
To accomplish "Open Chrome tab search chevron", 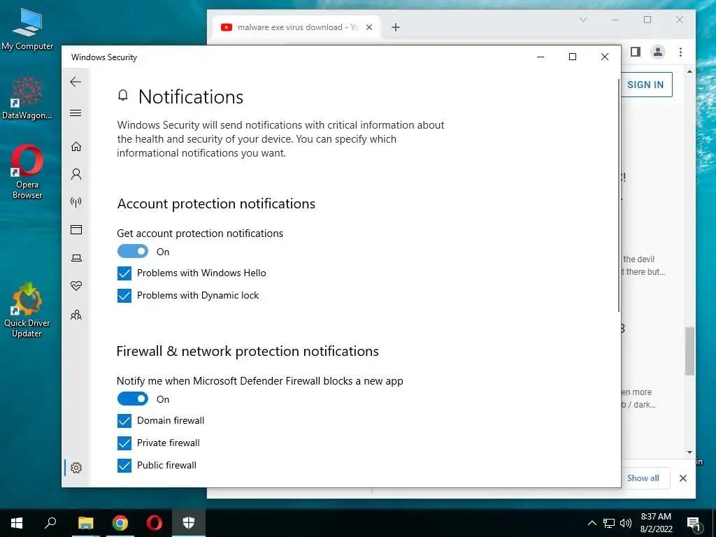I will (x=583, y=20).
